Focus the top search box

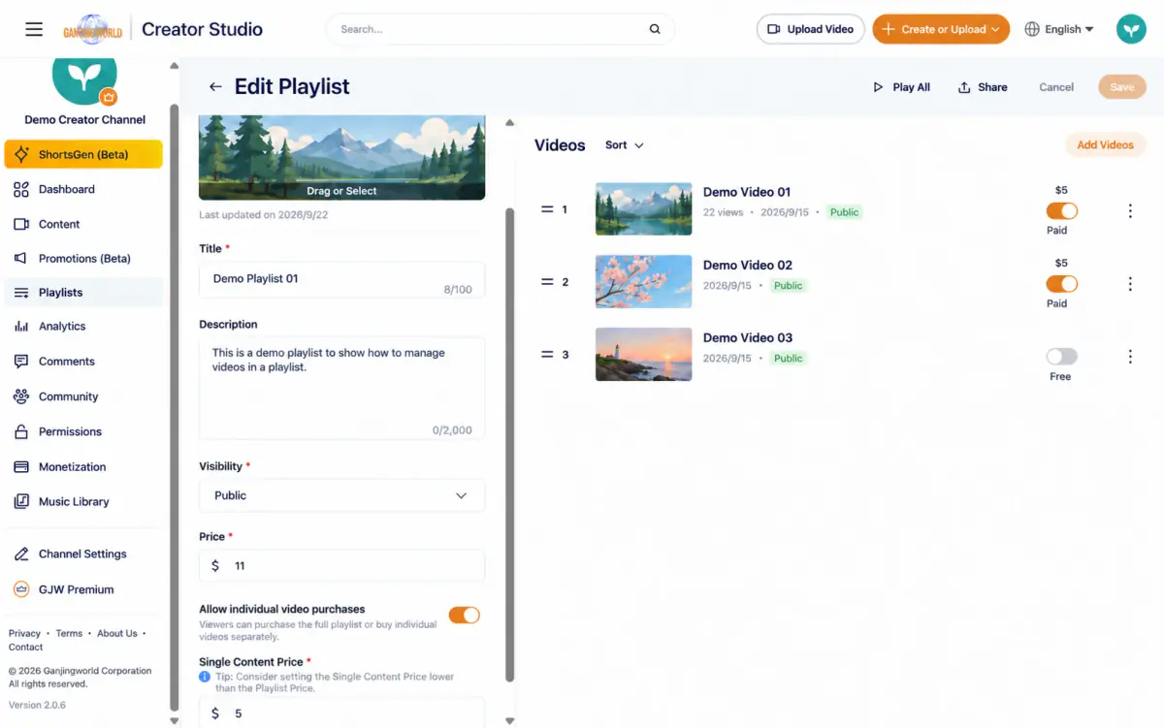[x=501, y=29]
